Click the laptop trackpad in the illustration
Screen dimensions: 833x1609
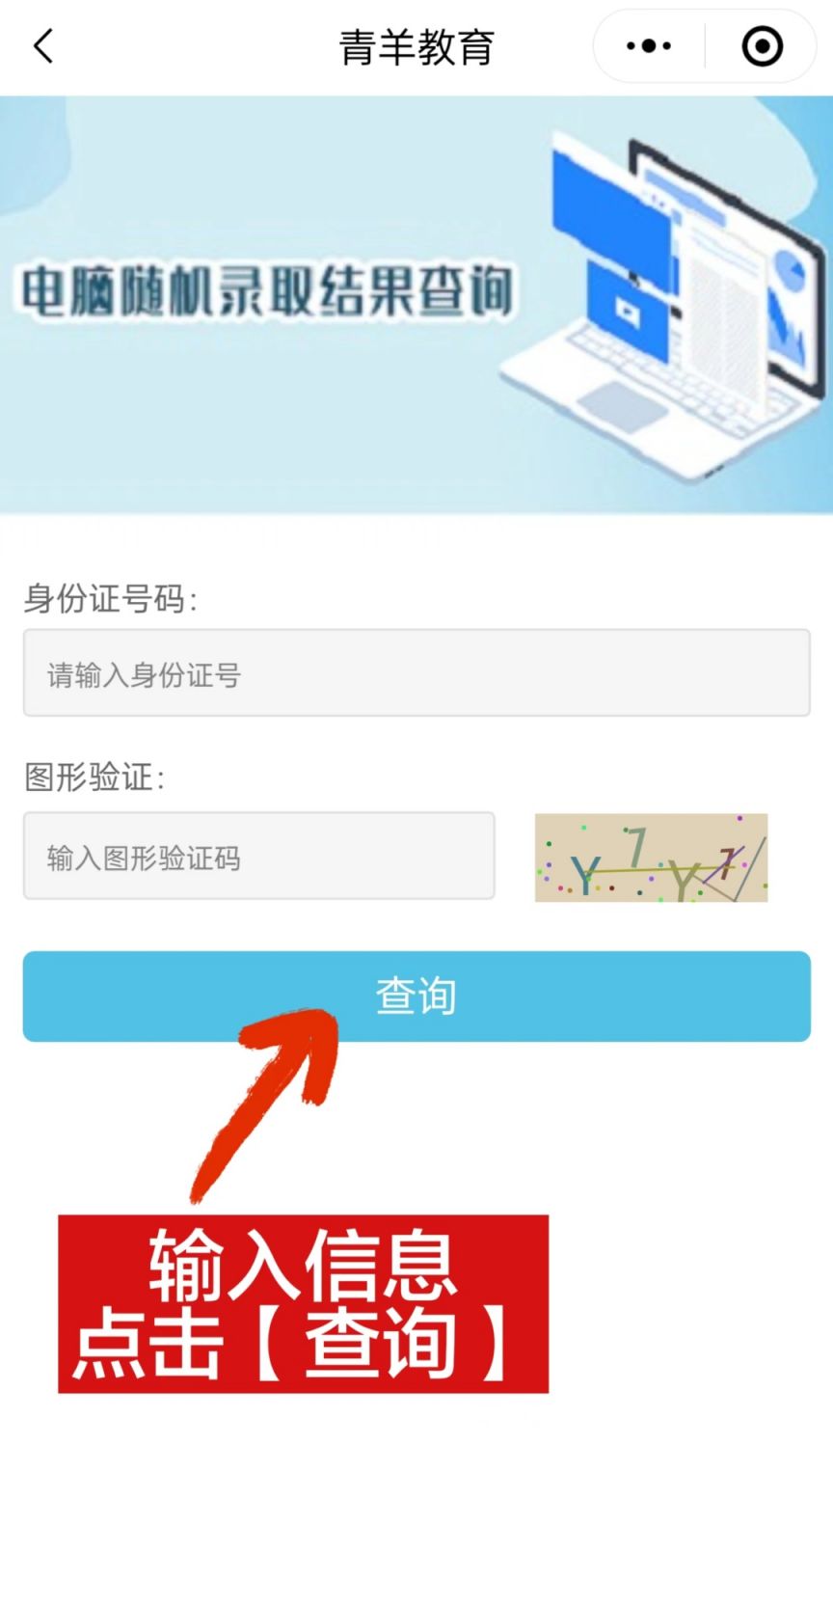click(x=624, y=404)
